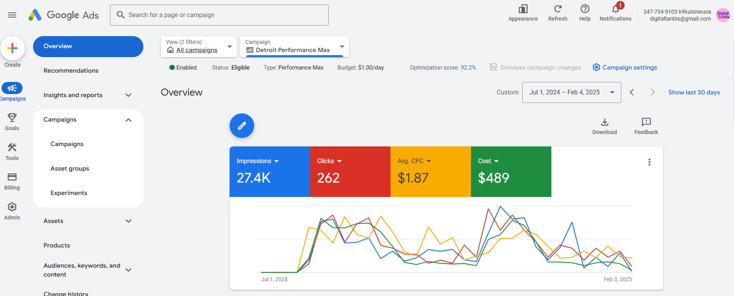This screenshot has height=296, width=734.
Task: Select Asset groups menu item
Action: 70,169
